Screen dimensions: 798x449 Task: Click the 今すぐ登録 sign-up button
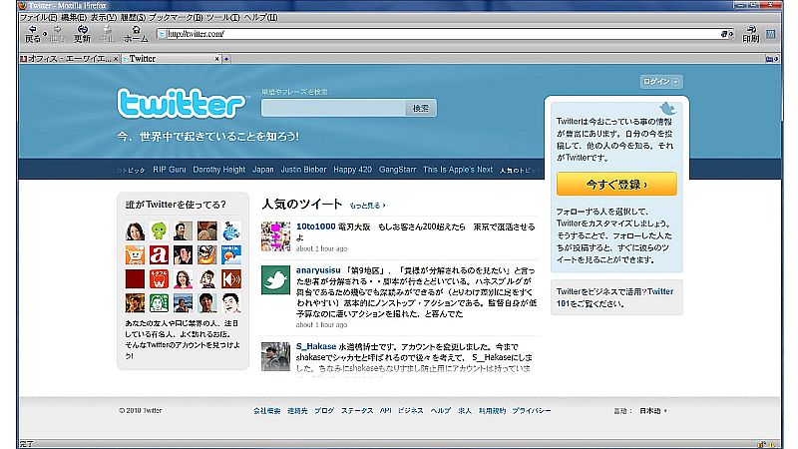[x=616, y=185]
